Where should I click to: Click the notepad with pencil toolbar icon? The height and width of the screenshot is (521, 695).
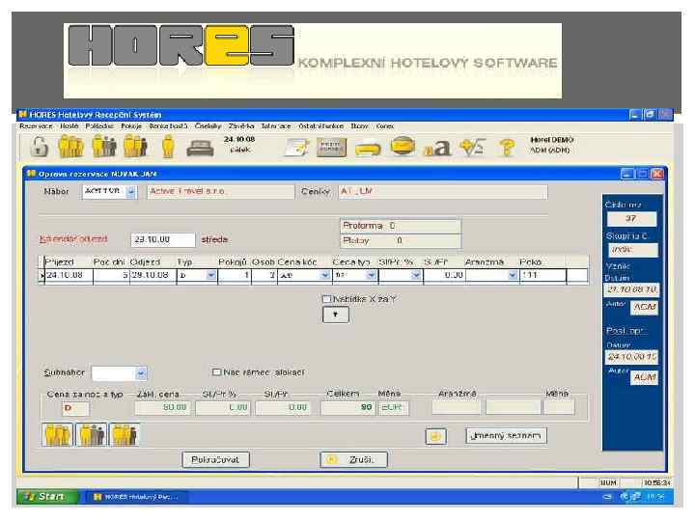pyautogui.click(x=297, y=148)
